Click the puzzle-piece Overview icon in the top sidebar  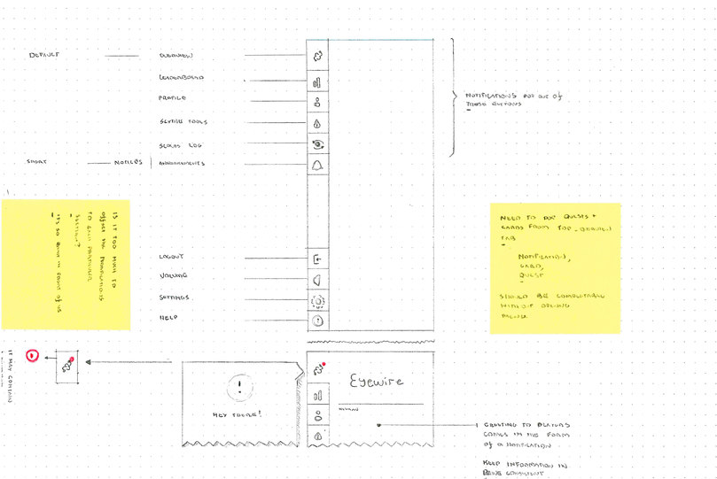pos(316,56)
